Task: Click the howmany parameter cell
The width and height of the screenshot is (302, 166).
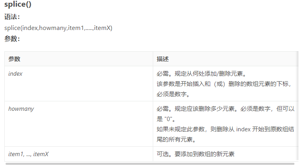Action: click(21, 109)
